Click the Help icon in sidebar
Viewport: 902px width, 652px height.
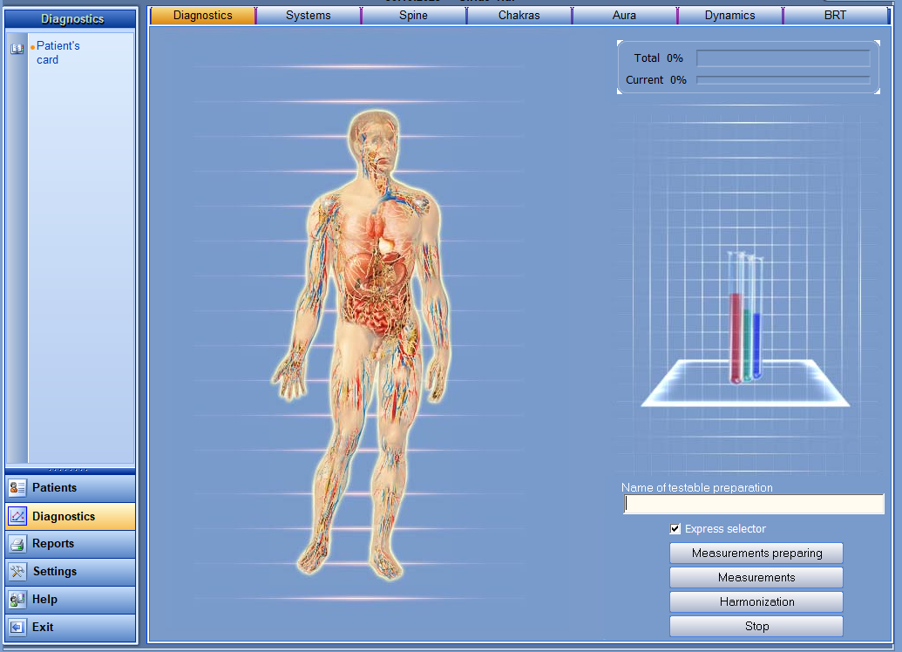tap(17, 599)
